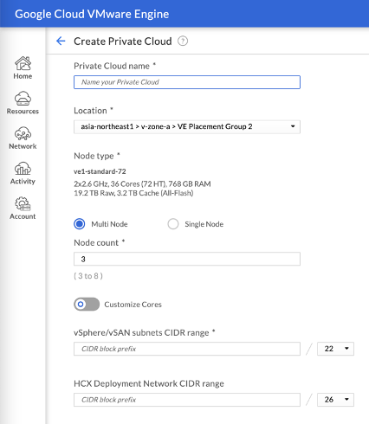
Task: Open the Network sidebar icon
Action: point(23,133)
